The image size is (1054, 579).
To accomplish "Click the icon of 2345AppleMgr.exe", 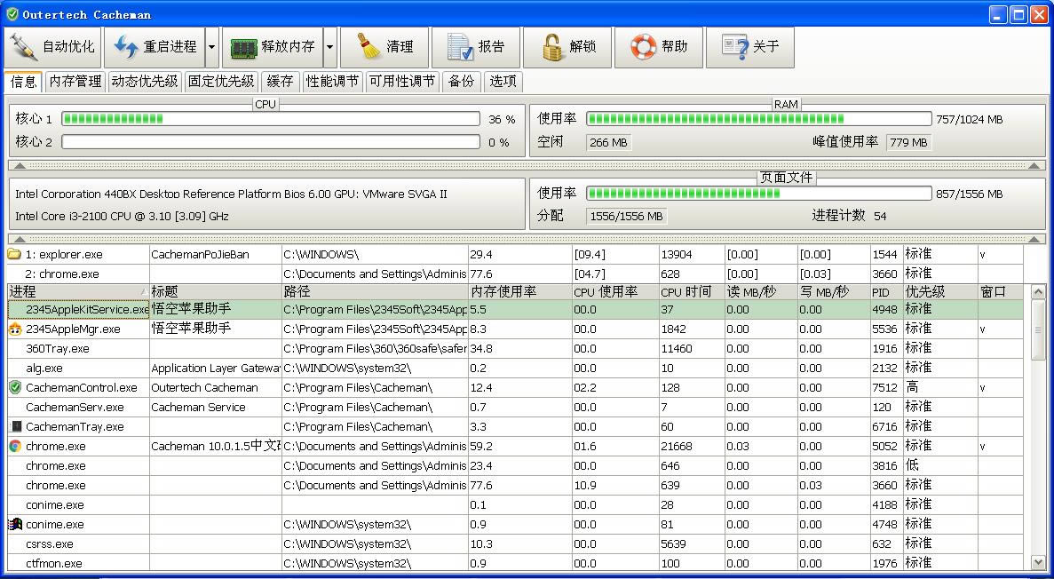I will coord(15,329).
